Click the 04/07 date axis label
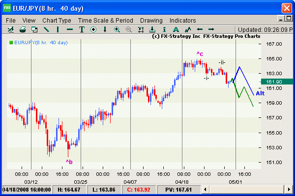Viewport: 295px width, 196px height. 130,182
